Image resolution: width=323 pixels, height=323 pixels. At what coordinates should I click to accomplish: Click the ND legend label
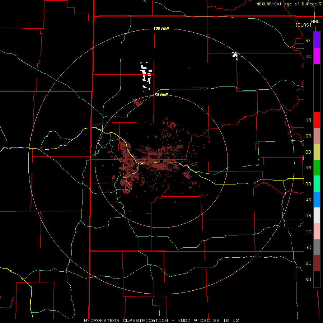(x=308, y=280)
